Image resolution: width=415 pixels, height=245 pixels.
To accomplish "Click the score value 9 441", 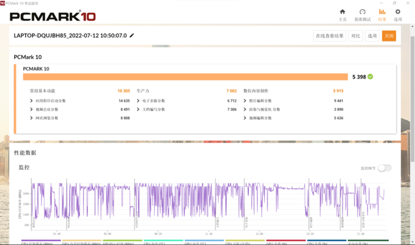I will tap(339, 101).
